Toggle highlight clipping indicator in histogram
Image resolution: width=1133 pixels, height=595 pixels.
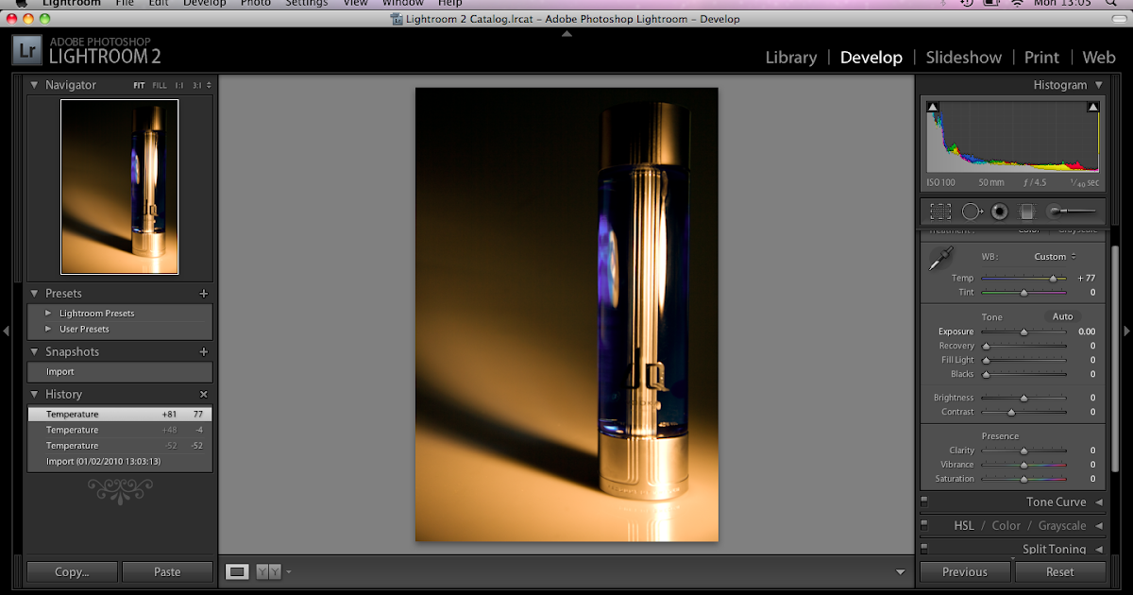click(1093, 108)
